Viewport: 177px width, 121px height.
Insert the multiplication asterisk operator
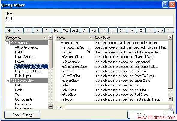[x=28, y=30]
